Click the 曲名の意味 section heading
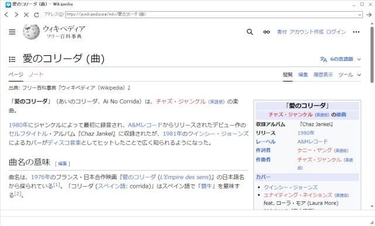Image resolution: width=375 pixels, height=226 pixels. [x=29, y=162]
